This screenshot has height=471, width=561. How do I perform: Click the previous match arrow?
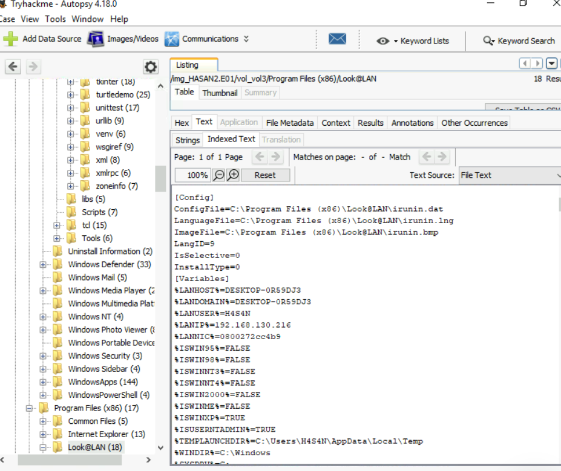tap(427, 157)
